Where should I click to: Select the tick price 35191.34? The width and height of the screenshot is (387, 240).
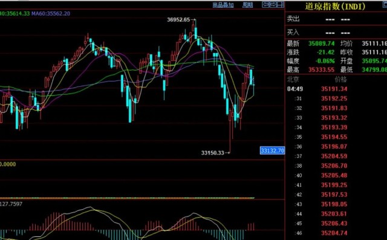coord(334,89)
